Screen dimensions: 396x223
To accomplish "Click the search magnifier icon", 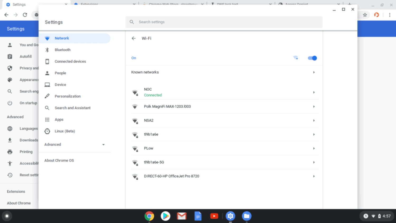I will point(132,22).
